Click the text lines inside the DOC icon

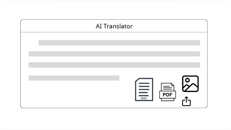(144, 89)
